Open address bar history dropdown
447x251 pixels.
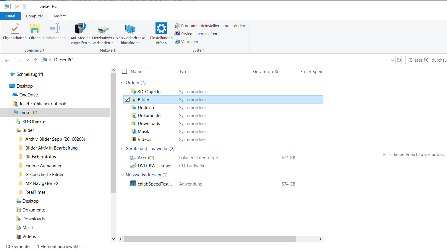[x=392, y=60]
